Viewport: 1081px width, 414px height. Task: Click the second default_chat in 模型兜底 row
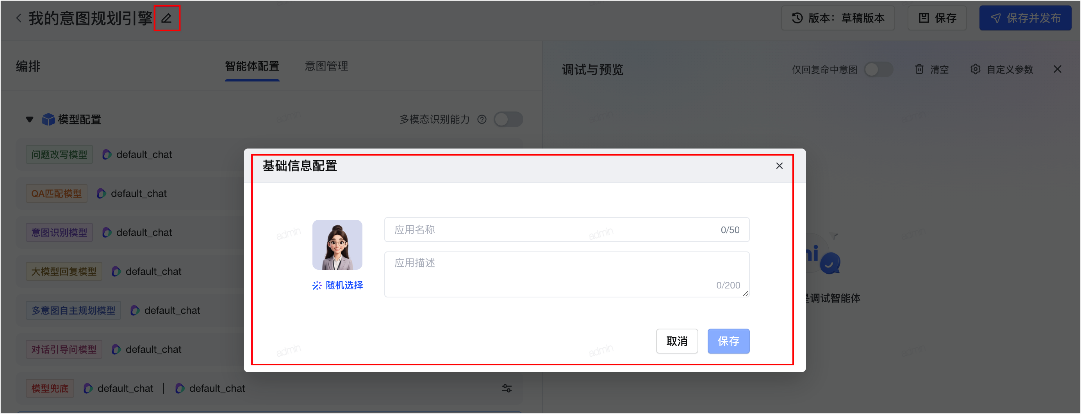(x=217, y=388)
